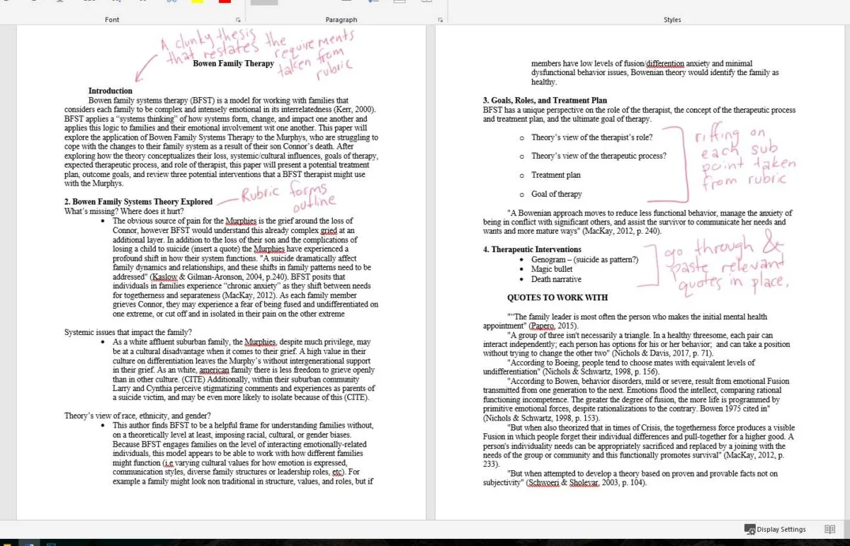
Task: Click the underlined name 'Schwoeri'
Action: pos(544,483)
